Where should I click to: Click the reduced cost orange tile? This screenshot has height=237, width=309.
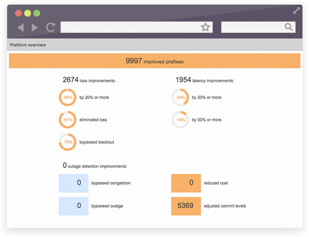tap(186, 183)
